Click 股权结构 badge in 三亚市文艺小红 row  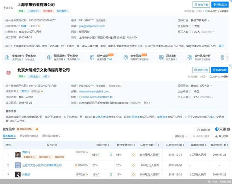(81, 166)
